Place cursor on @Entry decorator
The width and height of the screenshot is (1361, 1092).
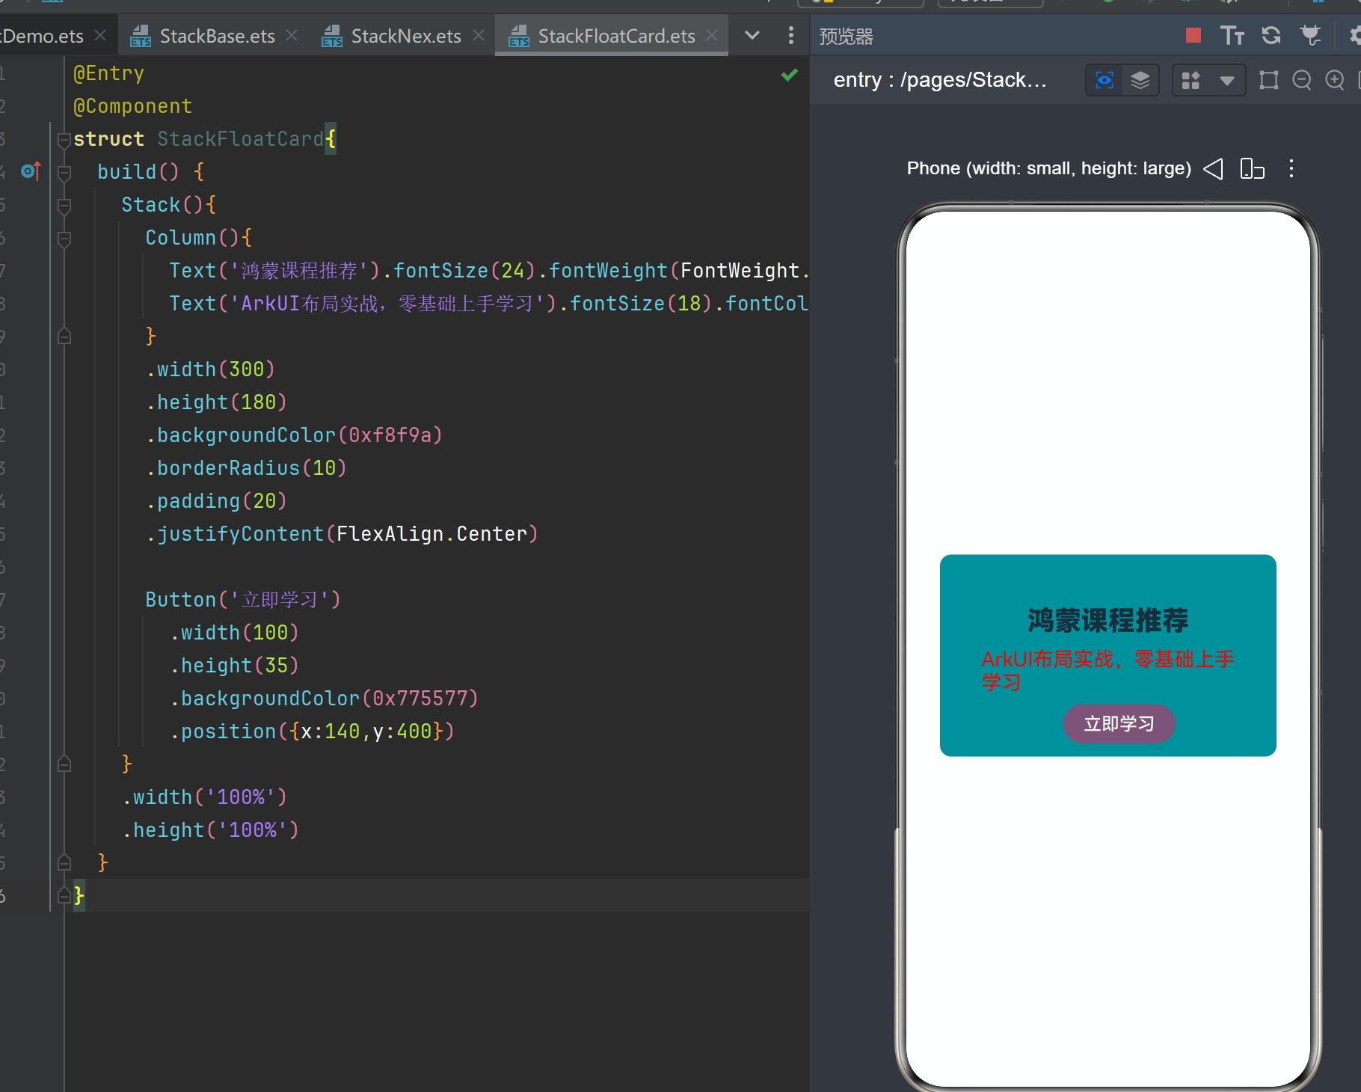coord(108,73)
